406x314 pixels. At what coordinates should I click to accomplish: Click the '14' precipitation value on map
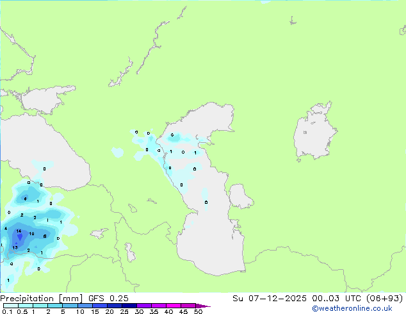coord(19,231)
